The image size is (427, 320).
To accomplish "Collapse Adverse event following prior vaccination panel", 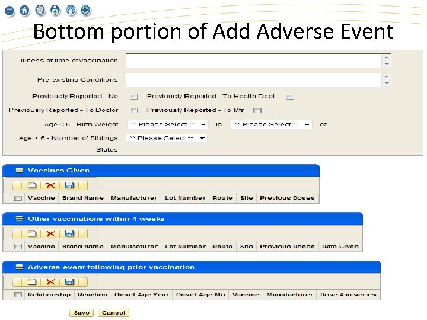I will [19, 267].
